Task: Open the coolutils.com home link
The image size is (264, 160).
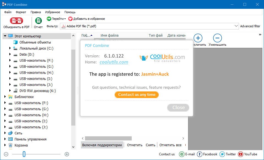Action: pyautogui.click(x=114, y=62)
